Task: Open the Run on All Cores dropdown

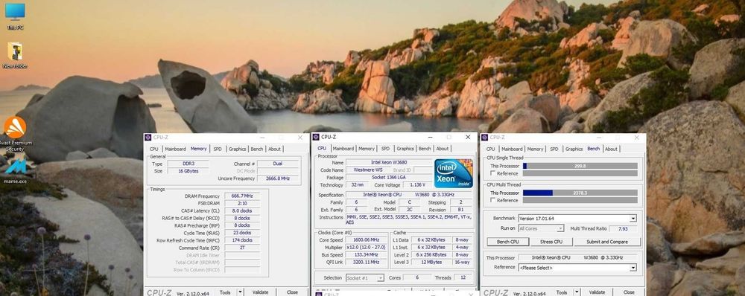Action: pos(541,228)
